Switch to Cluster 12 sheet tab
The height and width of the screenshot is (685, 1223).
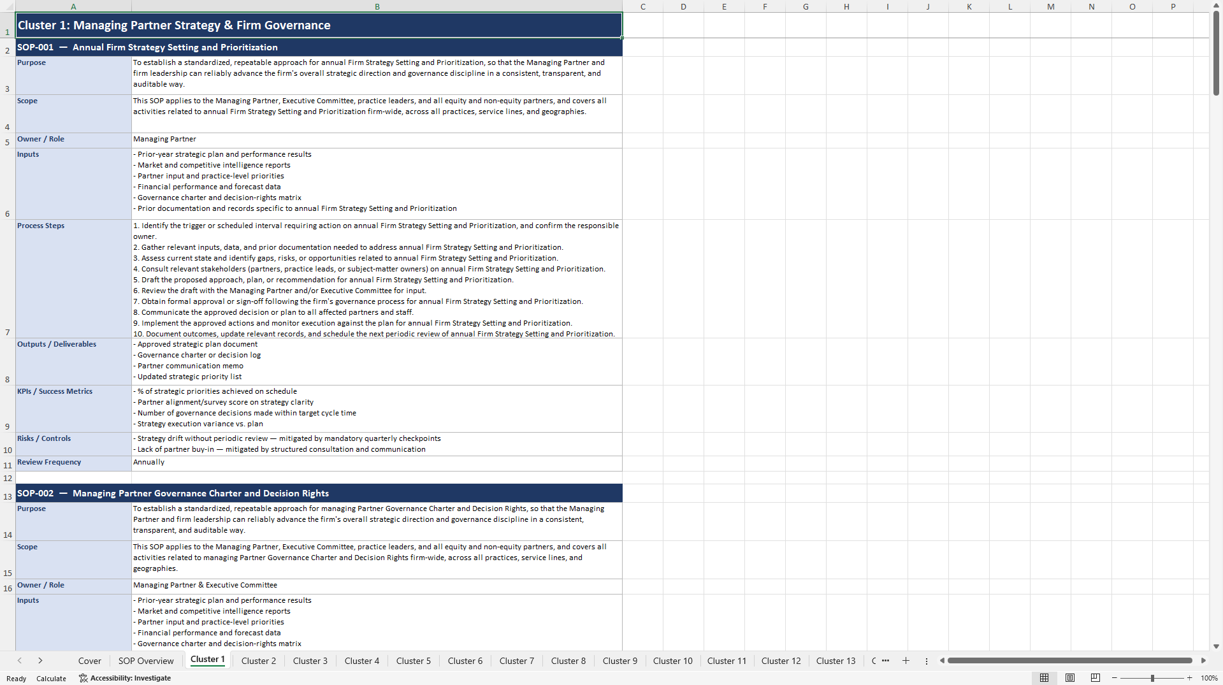781,661
